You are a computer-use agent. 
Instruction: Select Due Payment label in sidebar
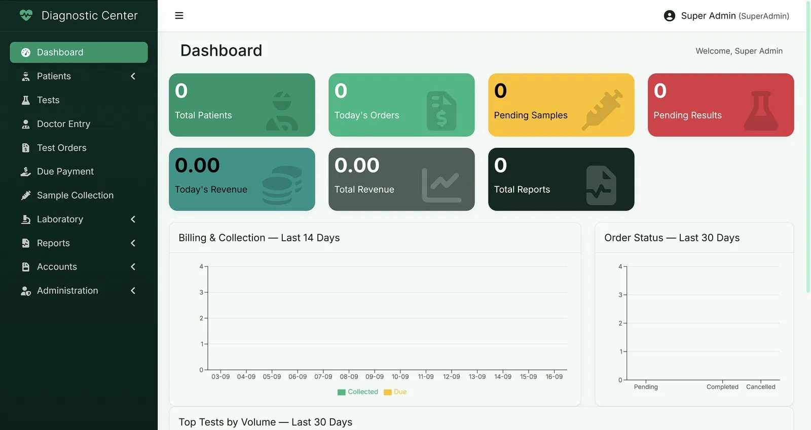coord(65,171)
